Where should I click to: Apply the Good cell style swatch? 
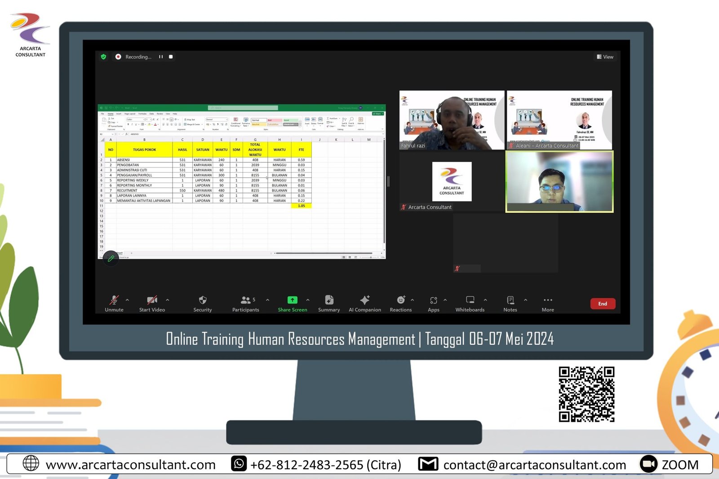click(291, 120)
